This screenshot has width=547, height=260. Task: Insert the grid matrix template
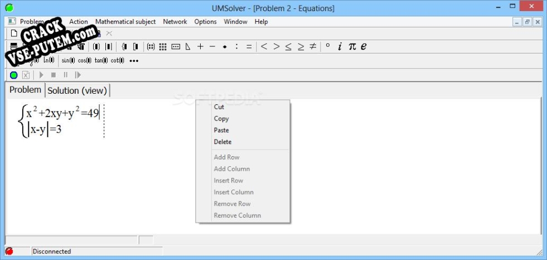click(x=163, y=46)
